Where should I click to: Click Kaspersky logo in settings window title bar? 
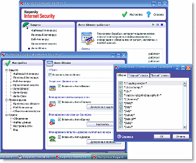(x=3, y=55)
